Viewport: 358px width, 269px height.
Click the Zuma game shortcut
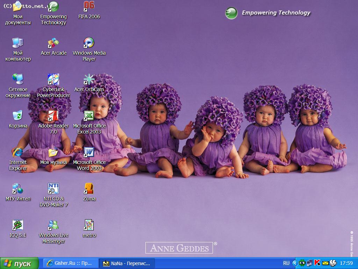(89, 189)
